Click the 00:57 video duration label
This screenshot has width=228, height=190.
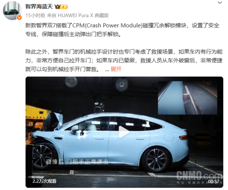[214, 182]
